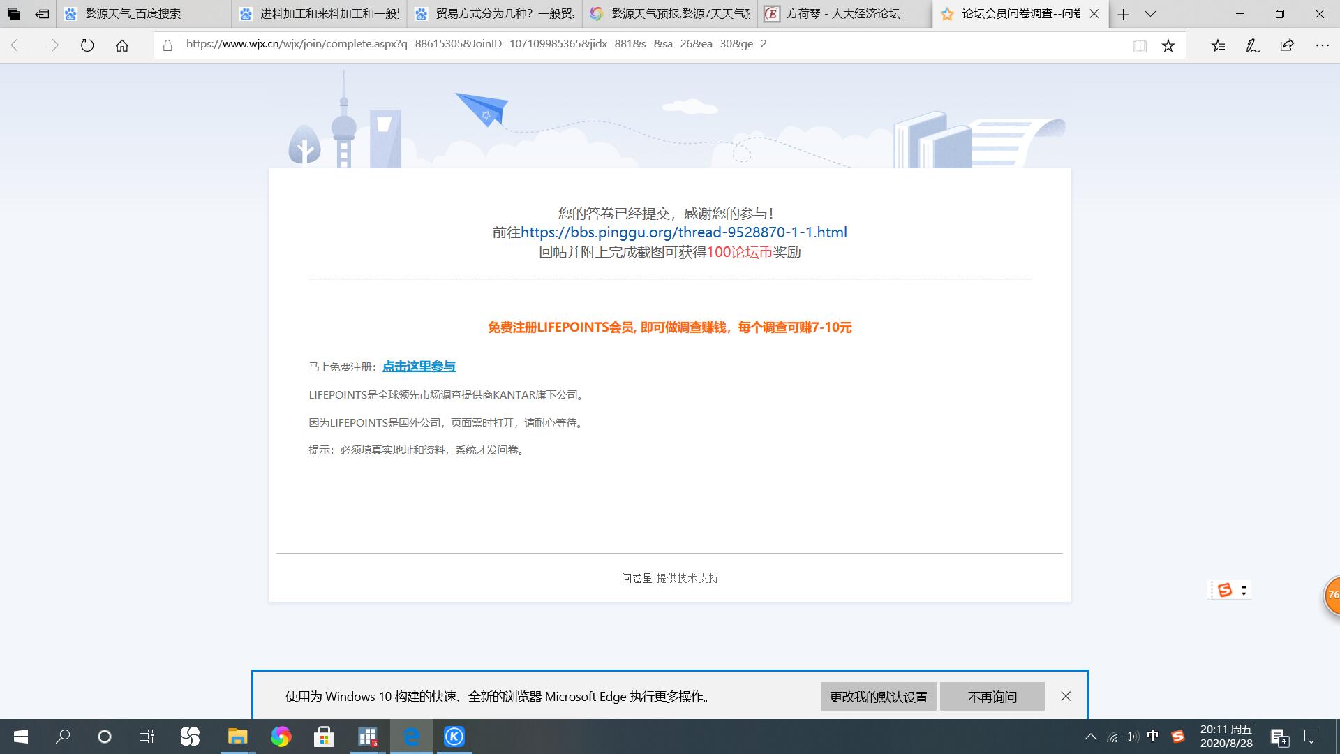Show hidden system tray icons
1340x754 pixels.
coord(1090,737)
